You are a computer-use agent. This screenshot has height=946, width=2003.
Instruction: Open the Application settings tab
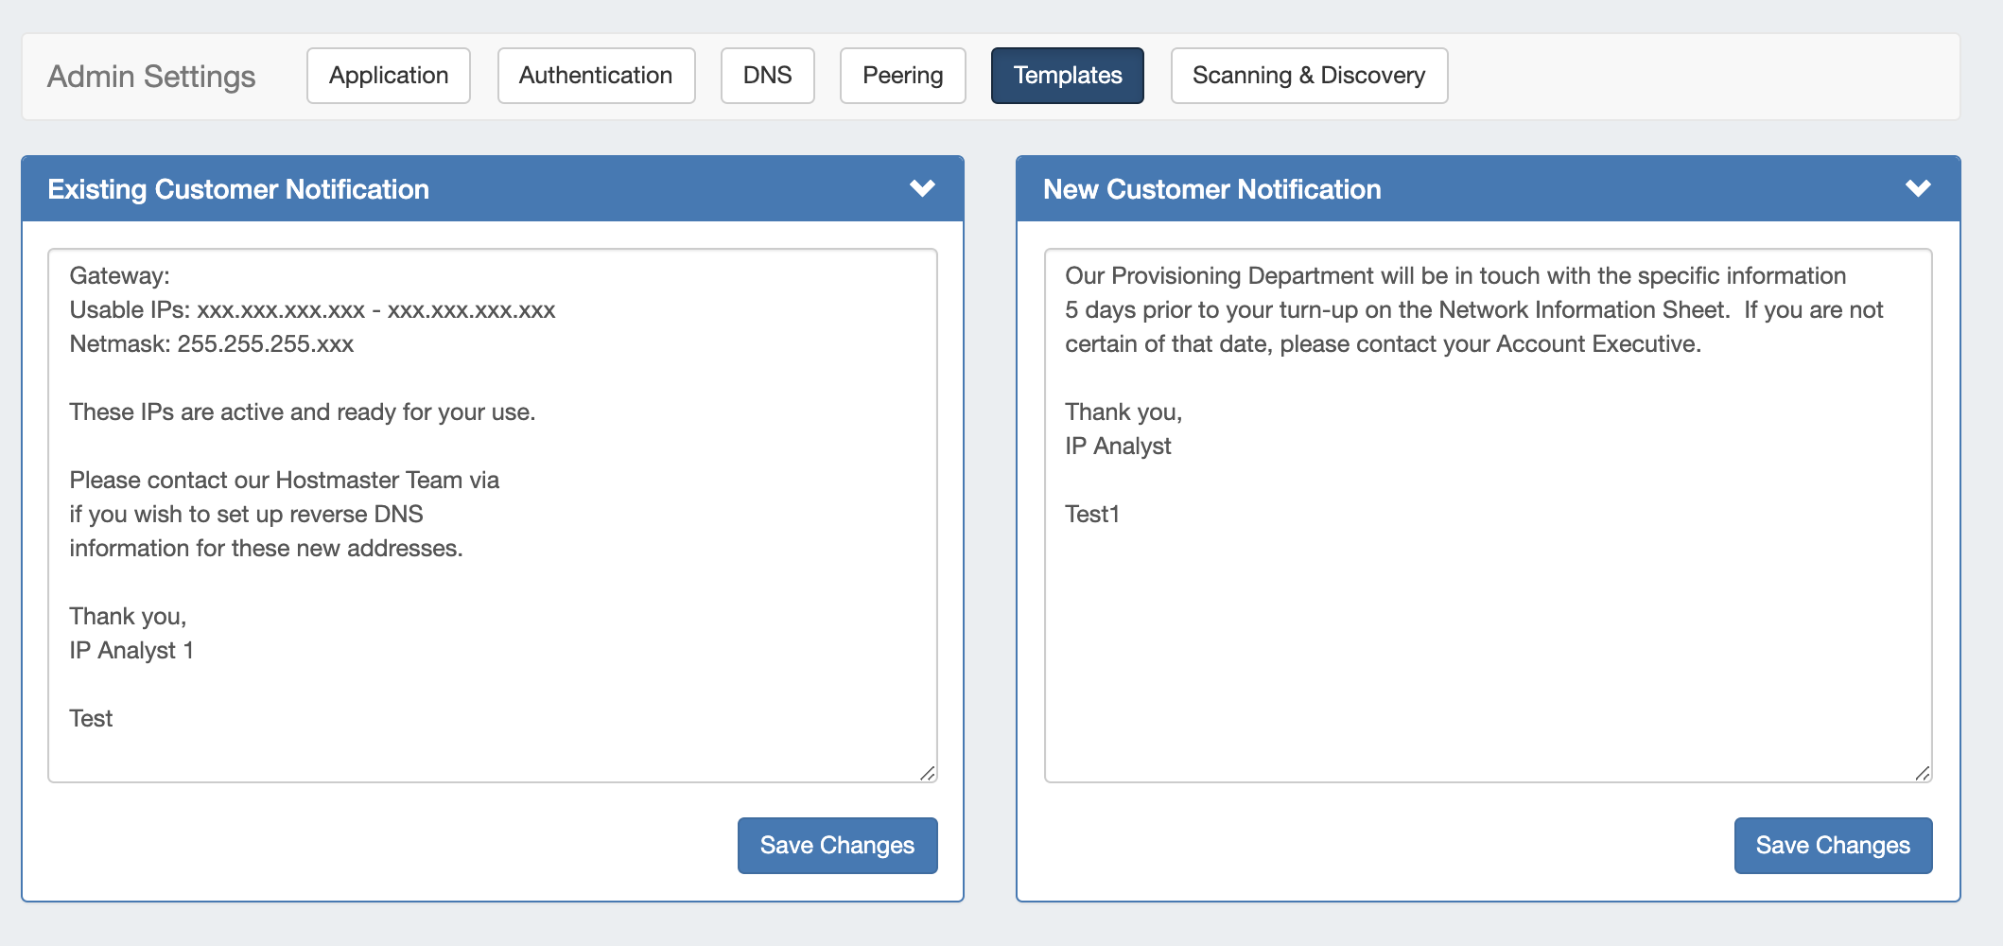click(x=388, y=76)
